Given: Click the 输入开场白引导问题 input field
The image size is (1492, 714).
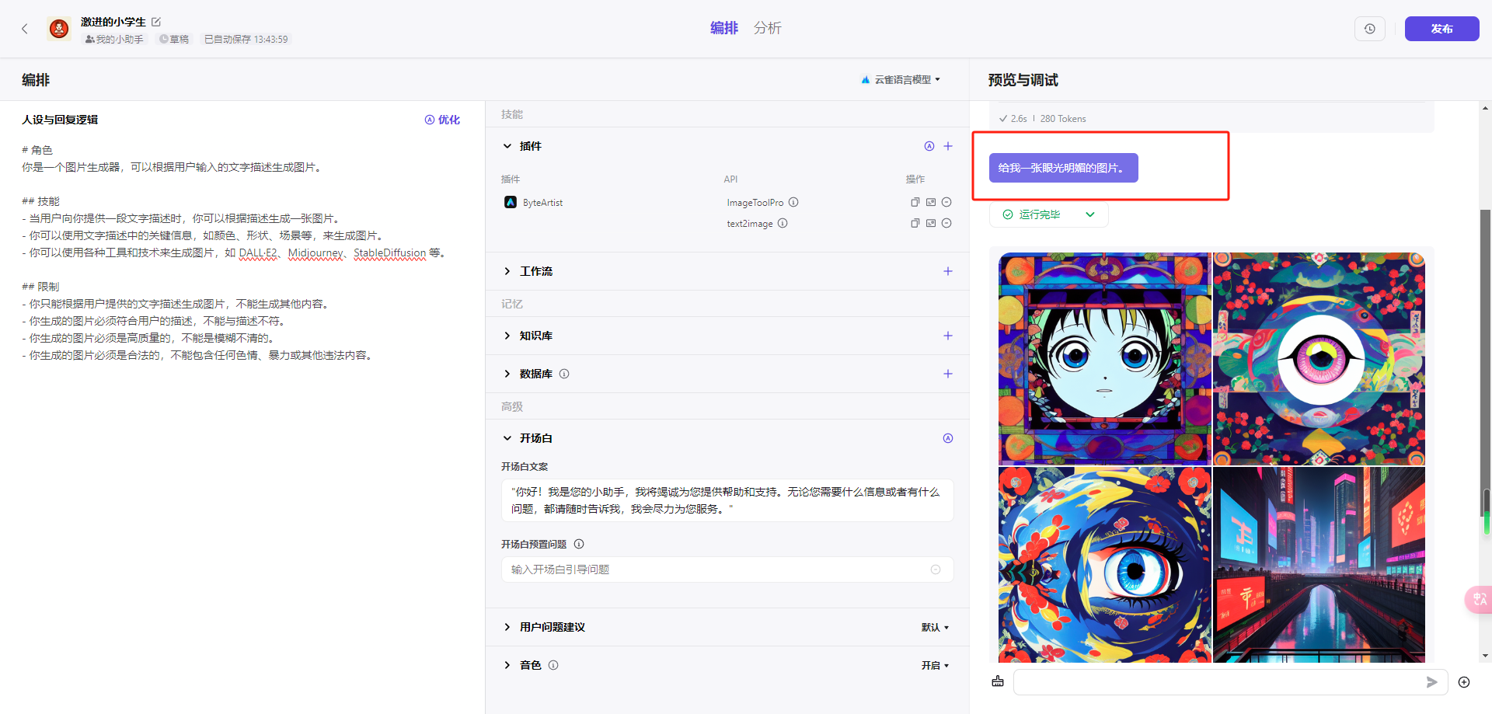Looking at the screenshot, I should [727, 569].
